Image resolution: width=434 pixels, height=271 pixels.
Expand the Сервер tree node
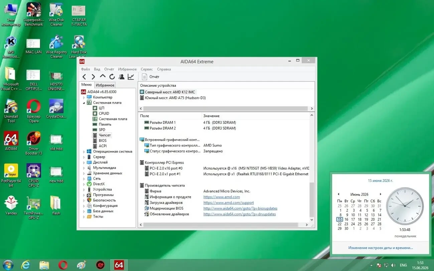tap(84, 157)
